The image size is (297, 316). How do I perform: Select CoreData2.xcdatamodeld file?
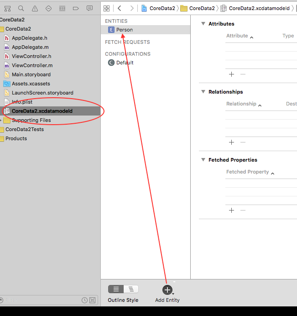pos(50,111)
